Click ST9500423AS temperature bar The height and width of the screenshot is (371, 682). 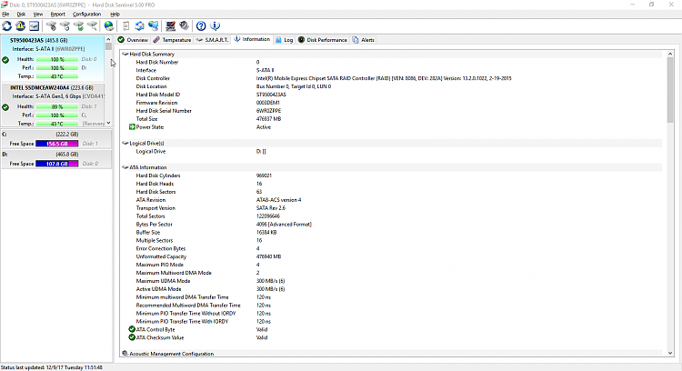(x=57, y=76)
